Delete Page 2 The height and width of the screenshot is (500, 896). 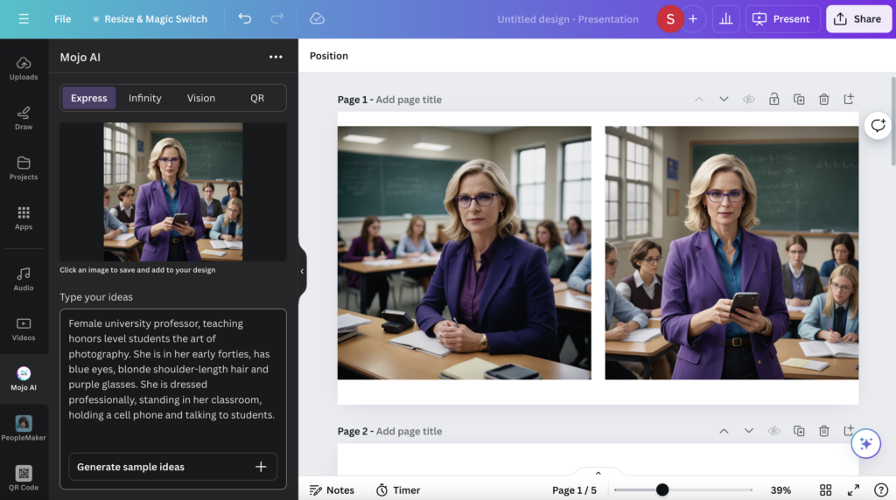823,431
